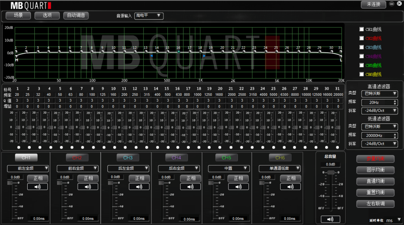
Task: Enable CH4曲线 checkbox
Action: tap(361, 56)
